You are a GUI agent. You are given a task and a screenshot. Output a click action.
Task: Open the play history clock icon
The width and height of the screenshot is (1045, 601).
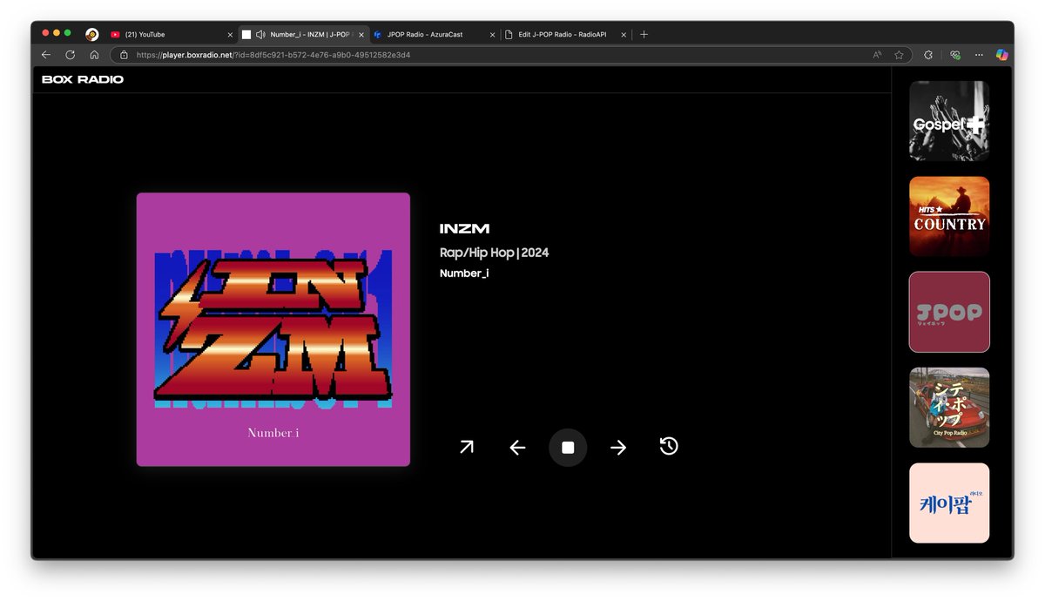(x=669, y=447)
